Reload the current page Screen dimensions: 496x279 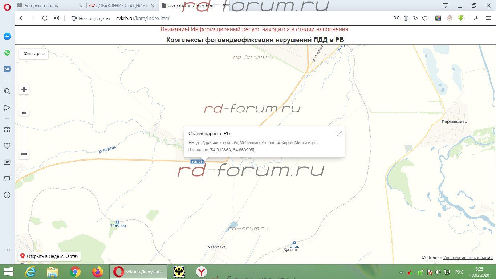tap(45, 18)
